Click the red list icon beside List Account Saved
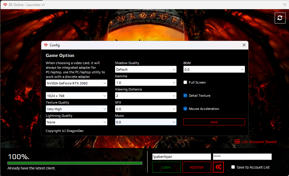This screenshot has width=289, height=176. point(237,142)
